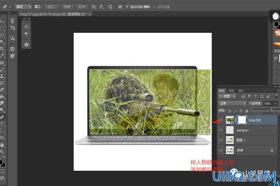
Task: Toggle lock image pixels
Action: point(236,111)
